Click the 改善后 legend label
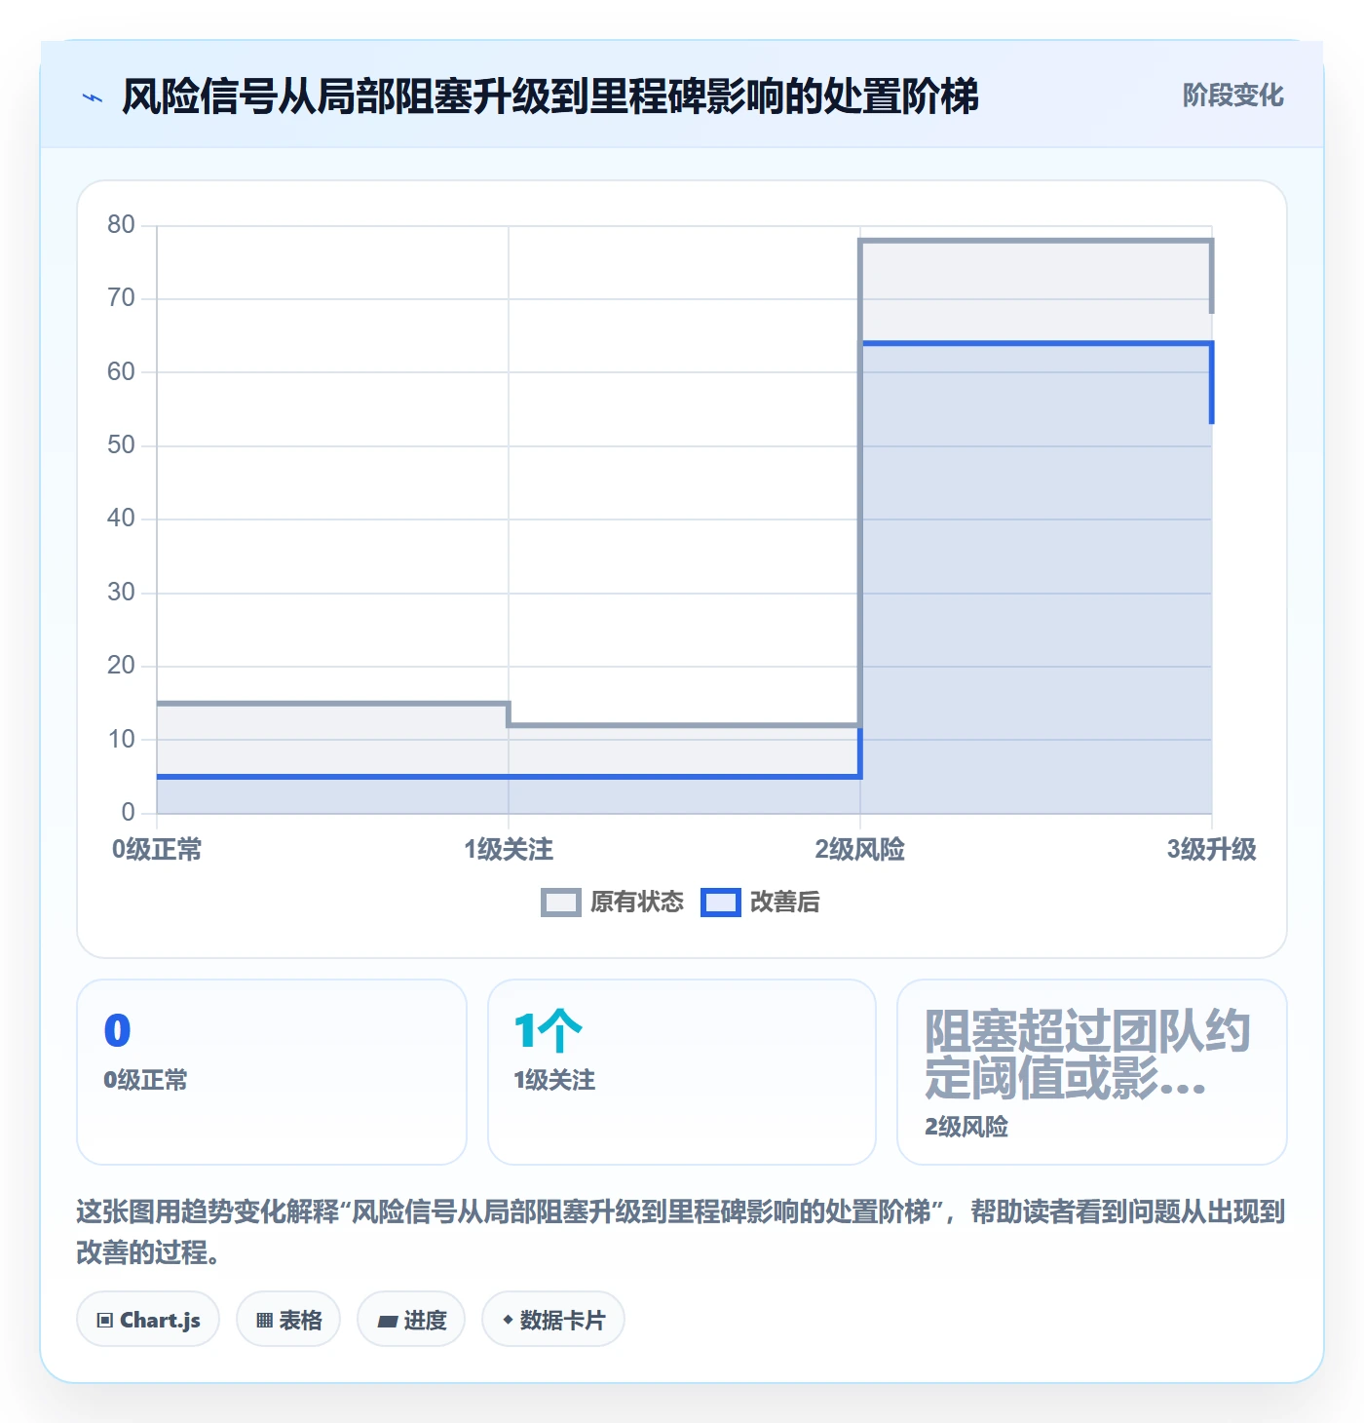The width and height of the screenshot is (1364, 1423). (x=784, y=903)
